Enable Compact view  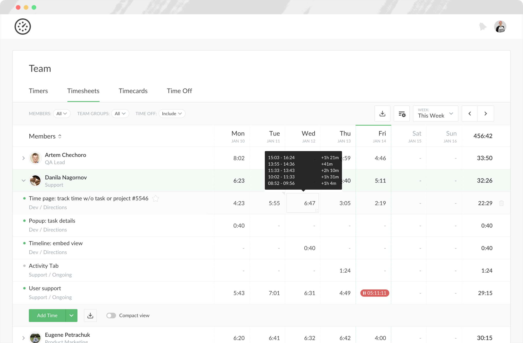pyautogui.click(x=111, y=315)
